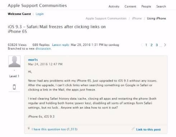Viewport: 176px width, 137px height.
Task: Open the People menu item
Action: (146, 6)
